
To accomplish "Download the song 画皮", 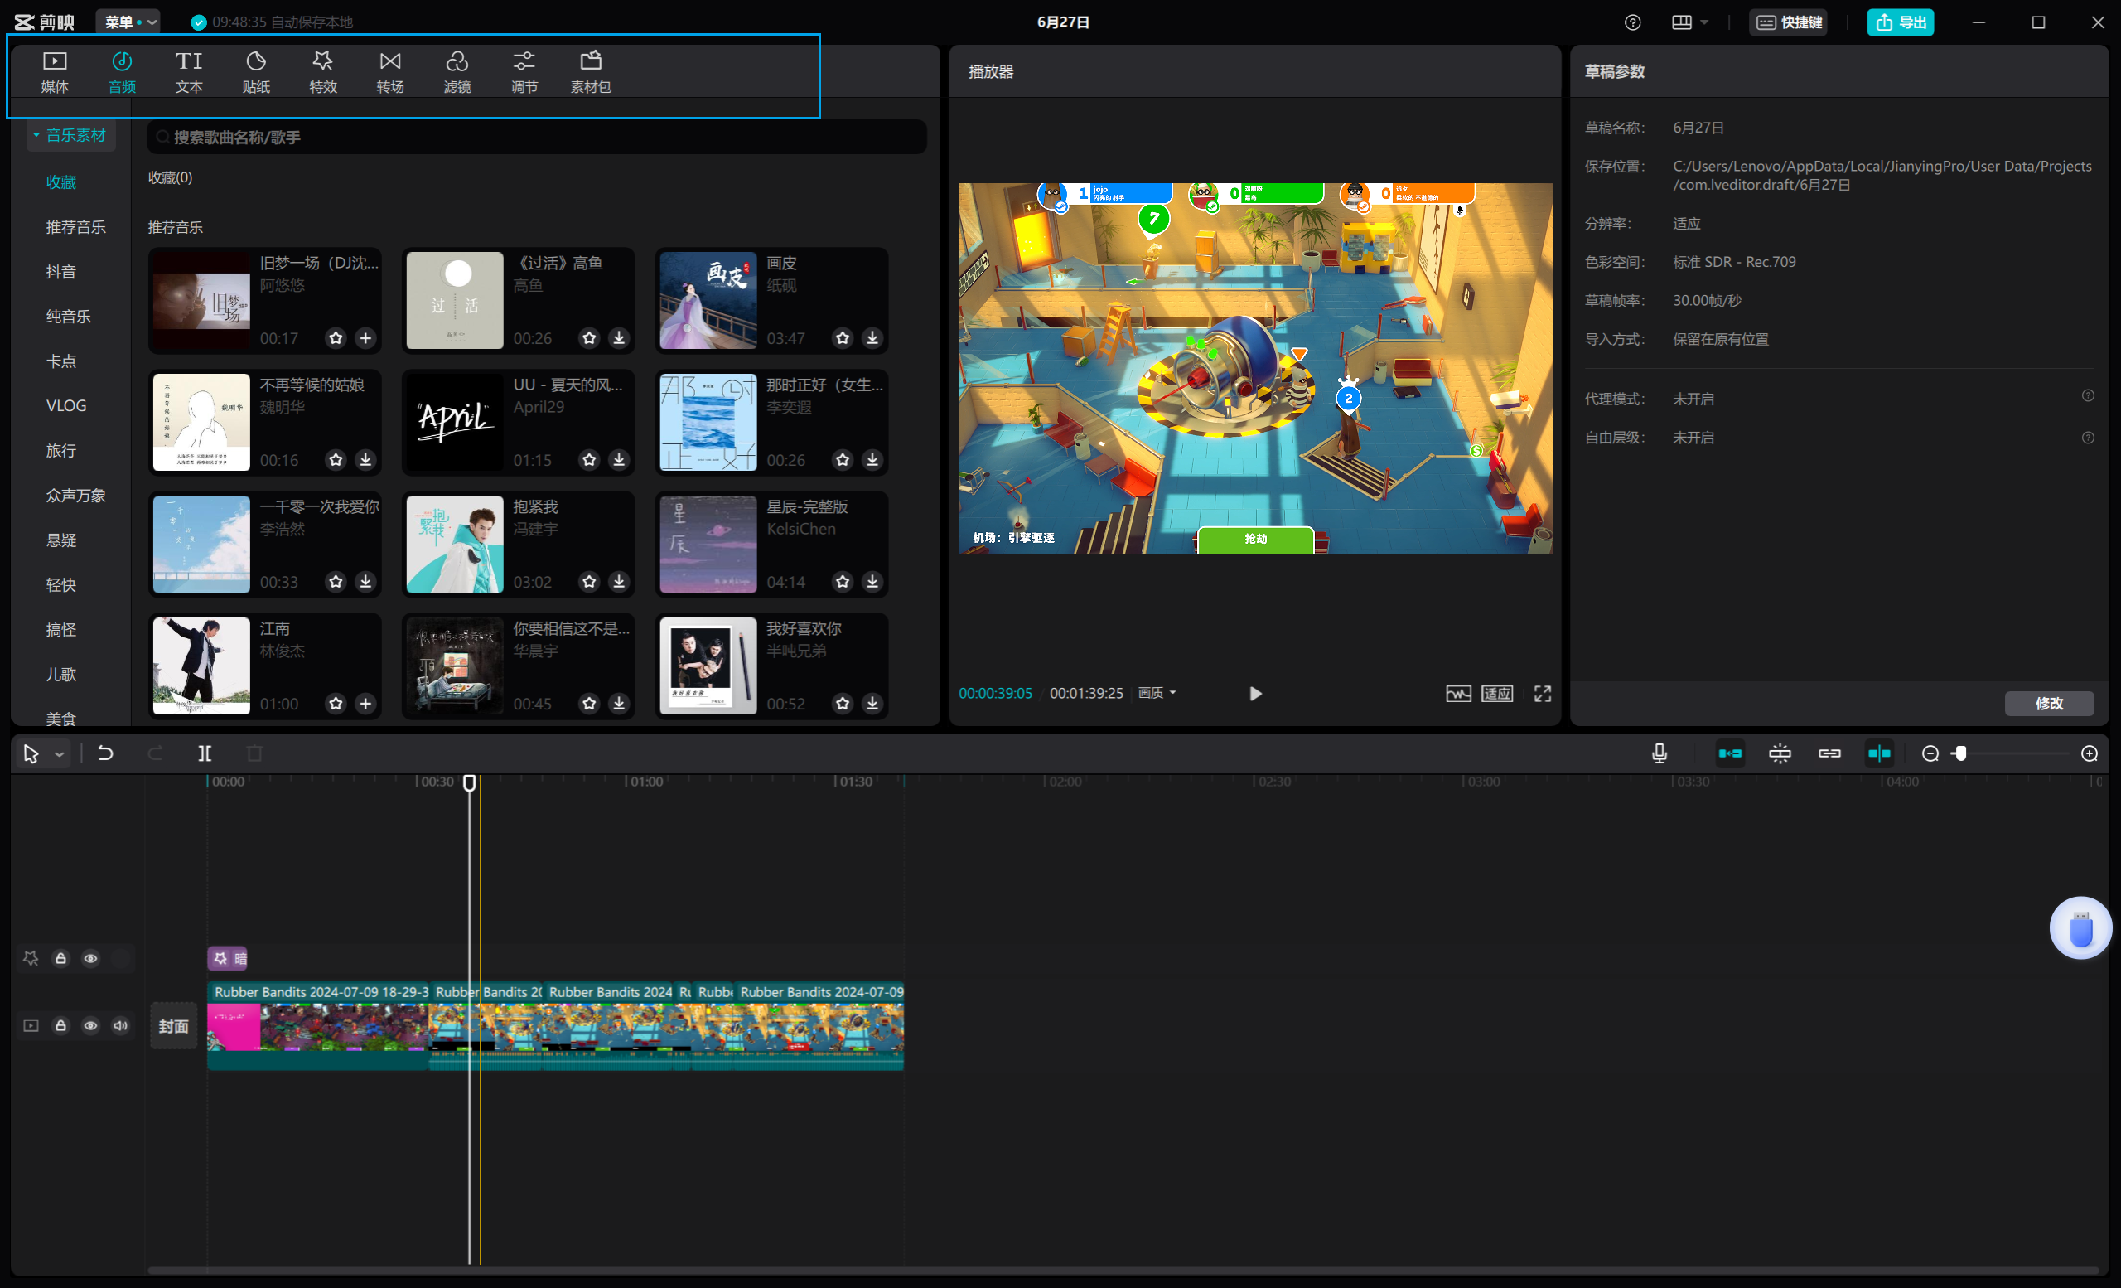I will pyautogui.click(x=872, y=337).
